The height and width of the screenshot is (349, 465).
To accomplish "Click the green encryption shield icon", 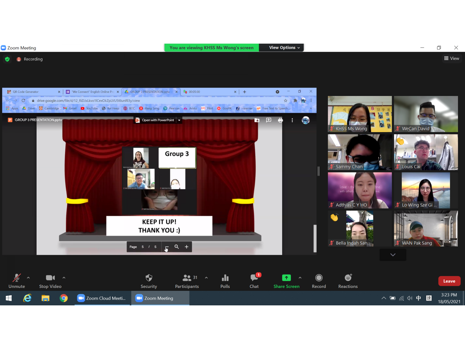I will pyautogui.click(x=7, y=59).
